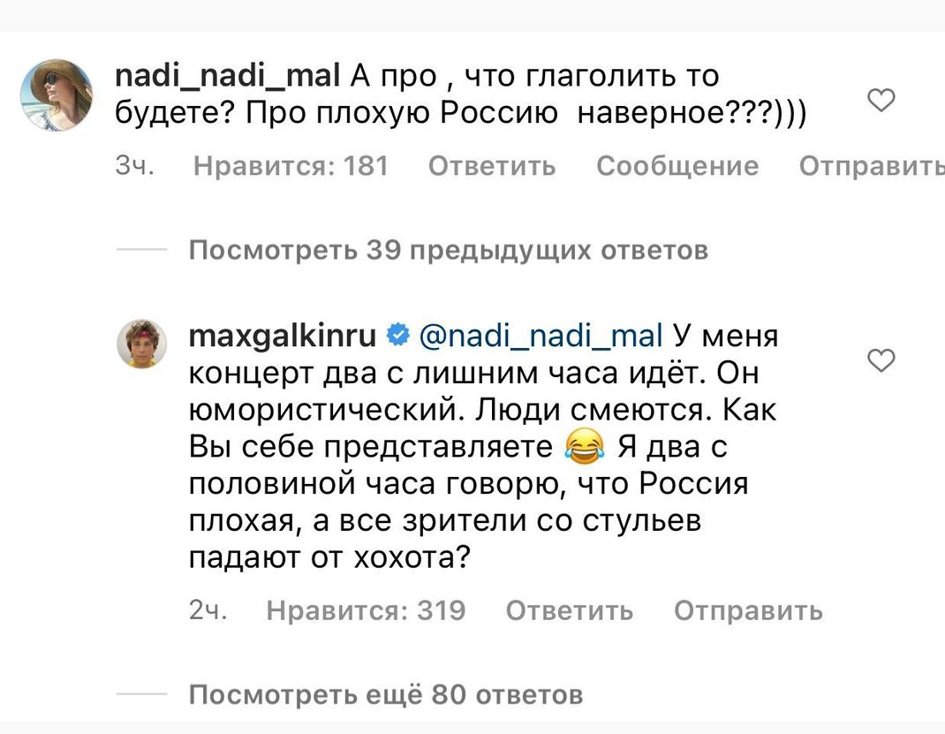Like maxgalkinru's reply with the heart icon
Viewport: 945px width, 734px height.
[x=881, y=360]
